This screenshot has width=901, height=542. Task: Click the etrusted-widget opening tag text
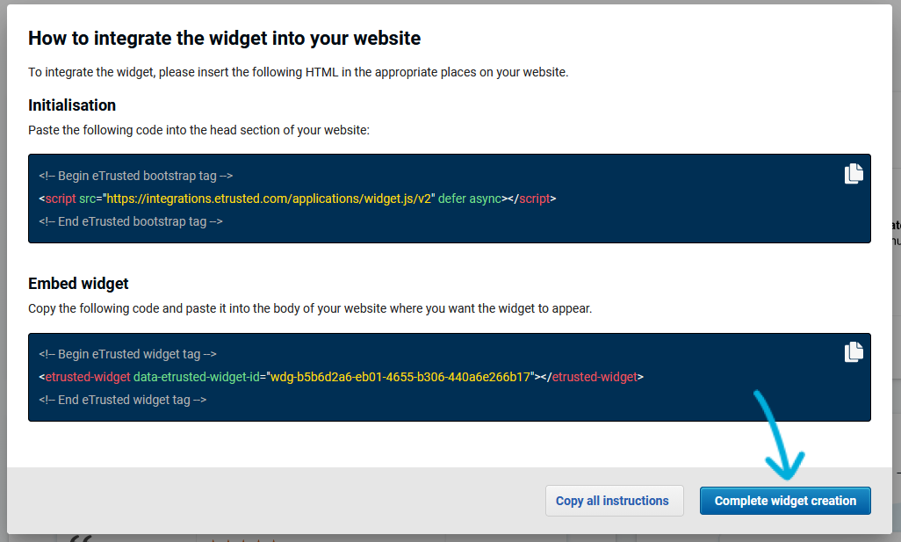pos(84,377)
